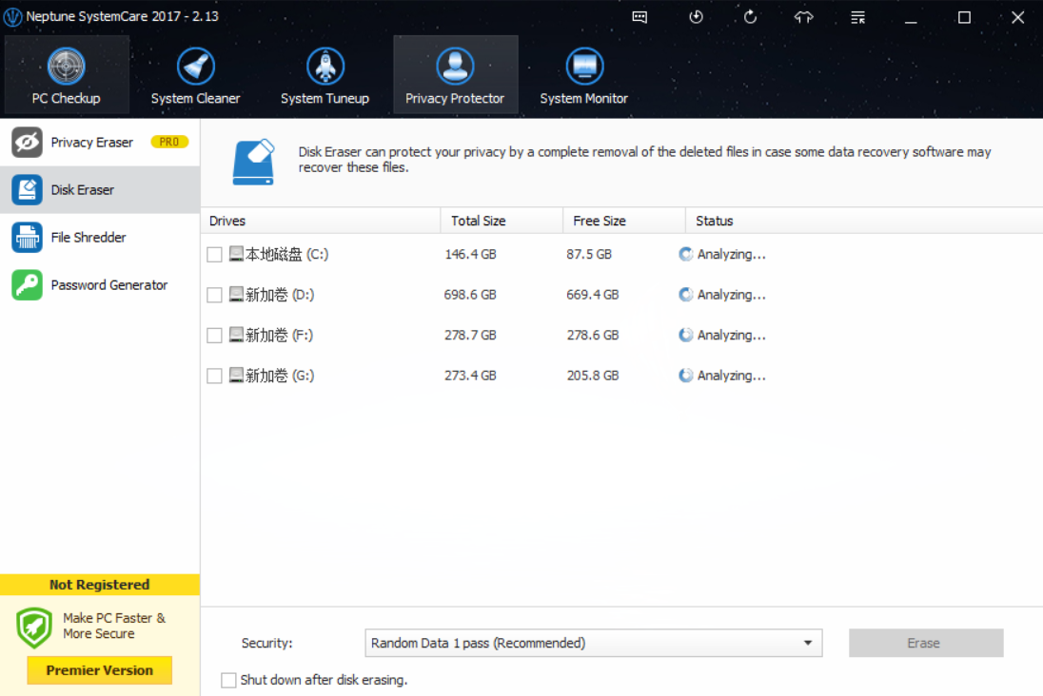Check the box for drive D:
This screenshot has width=1043, height=696.
point(214,295)
